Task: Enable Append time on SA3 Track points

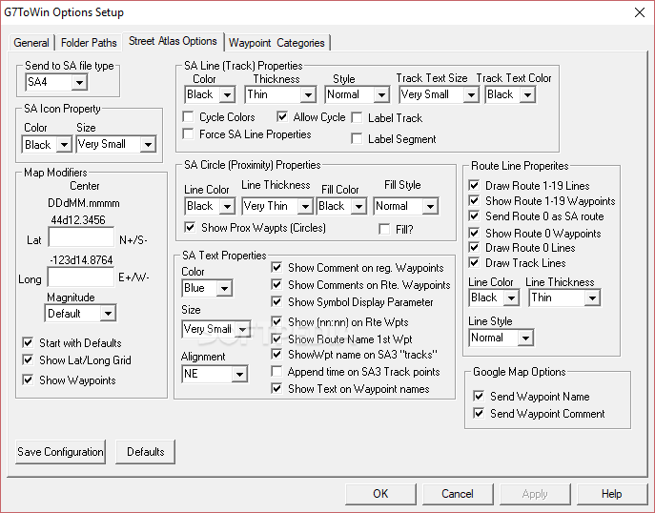Action: pyautogui.click(x=276, y=371)
